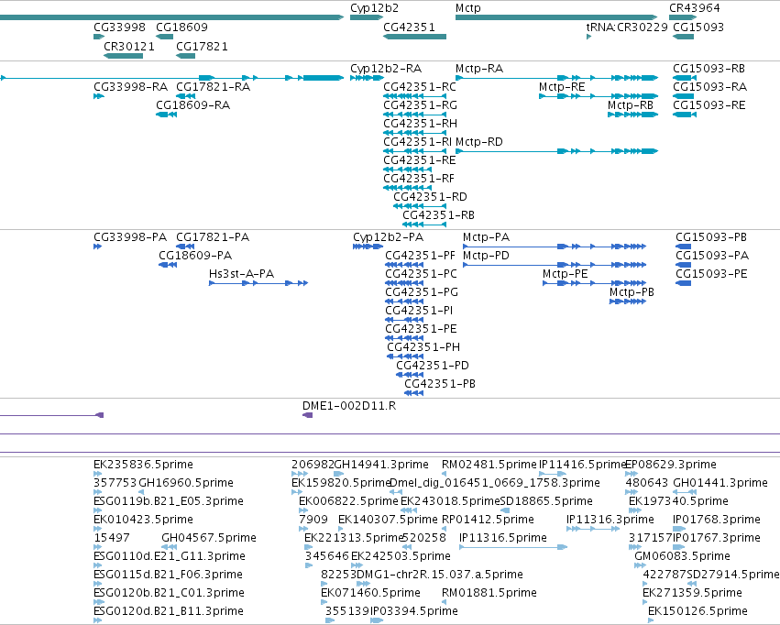This screenshot has height=625, width=780.
Task: Click the CG42351-RC transcript label
Action: 420,86
